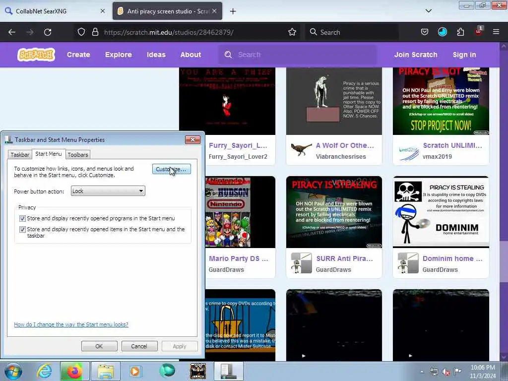The height and width of the screenshot is (381, 508).
Task: Open the Pocket save icon
Action: (425, 32)
